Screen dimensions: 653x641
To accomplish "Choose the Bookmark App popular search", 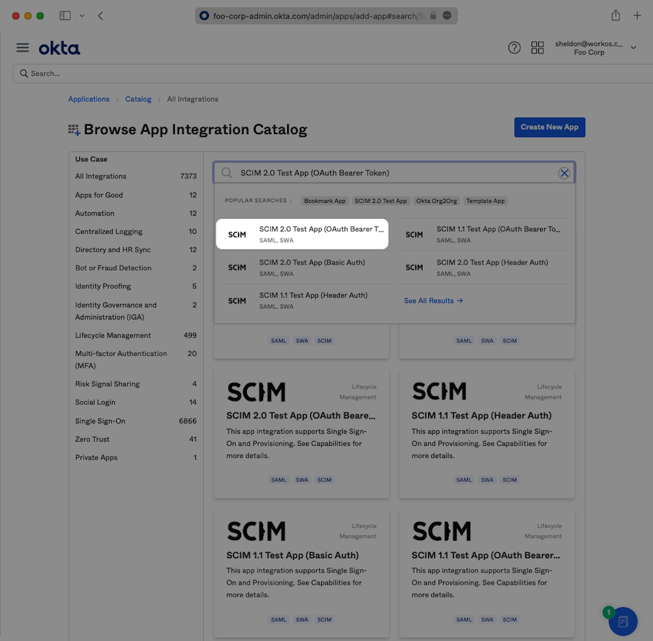I will (325, 201).
